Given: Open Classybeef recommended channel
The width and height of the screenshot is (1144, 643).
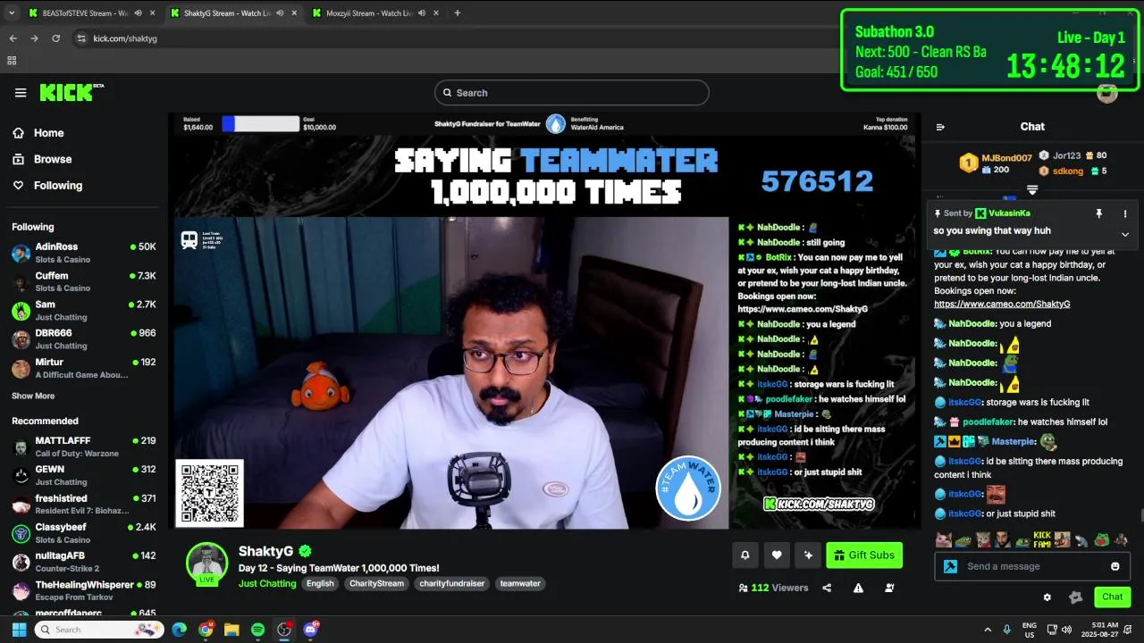Looking at the screenshot, I should [84, 533].
